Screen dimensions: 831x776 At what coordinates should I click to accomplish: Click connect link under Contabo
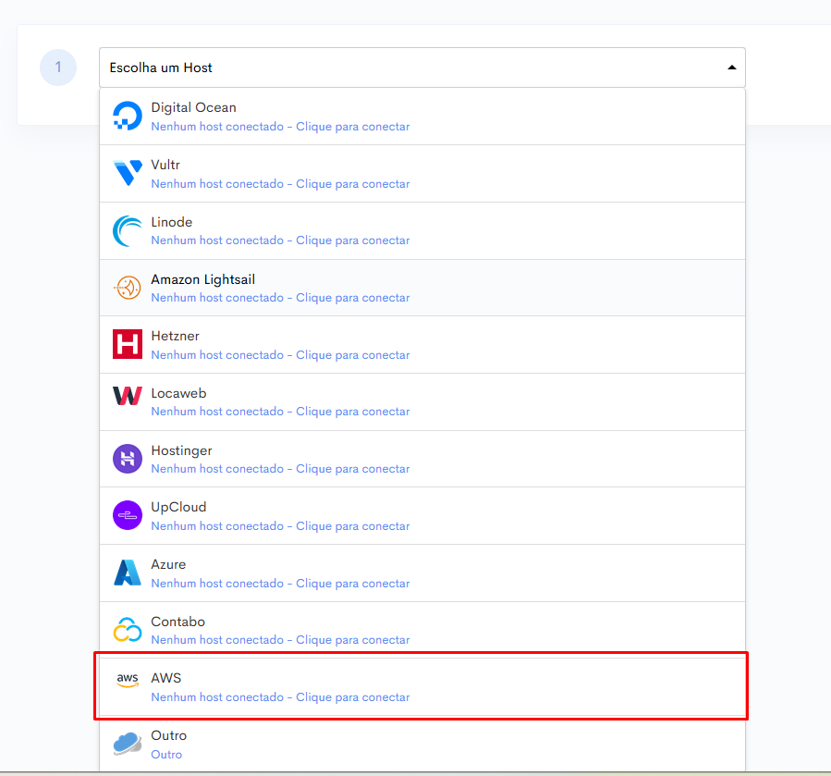tap(280, 640)
